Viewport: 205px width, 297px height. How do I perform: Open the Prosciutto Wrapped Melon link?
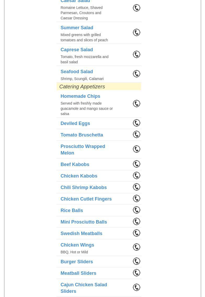click(83, 150)
